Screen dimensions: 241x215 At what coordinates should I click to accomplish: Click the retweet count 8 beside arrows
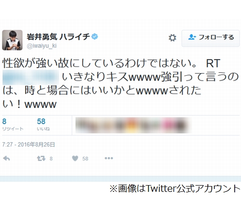coord(51,159)
